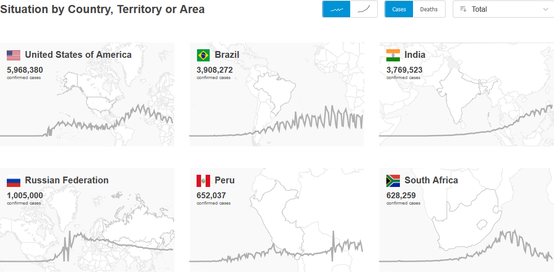Expand the dropdown chevron arrow

pos(545,9)
